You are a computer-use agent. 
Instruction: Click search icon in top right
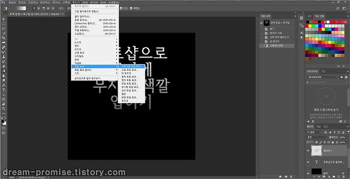tap(338, 8)
